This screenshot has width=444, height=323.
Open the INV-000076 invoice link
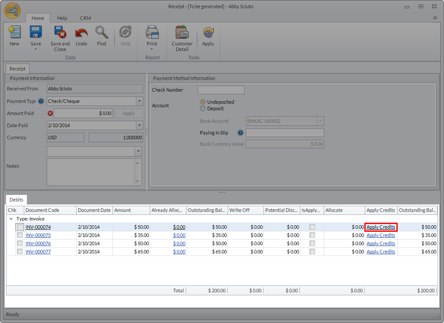click(38, 243)
